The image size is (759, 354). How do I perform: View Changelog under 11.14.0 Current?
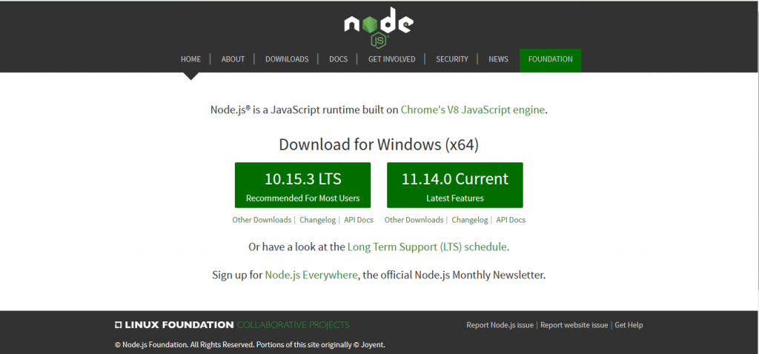click(x=469, y=220)
